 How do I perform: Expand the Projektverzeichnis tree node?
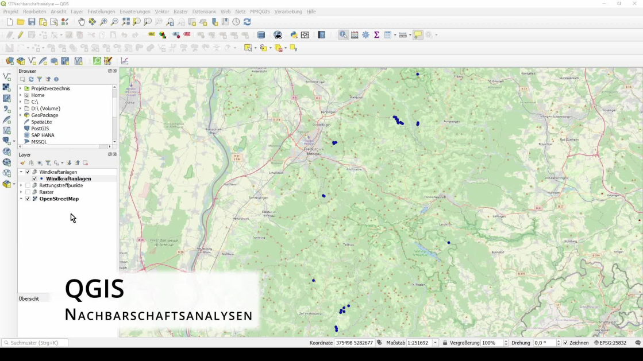[21, 88]
